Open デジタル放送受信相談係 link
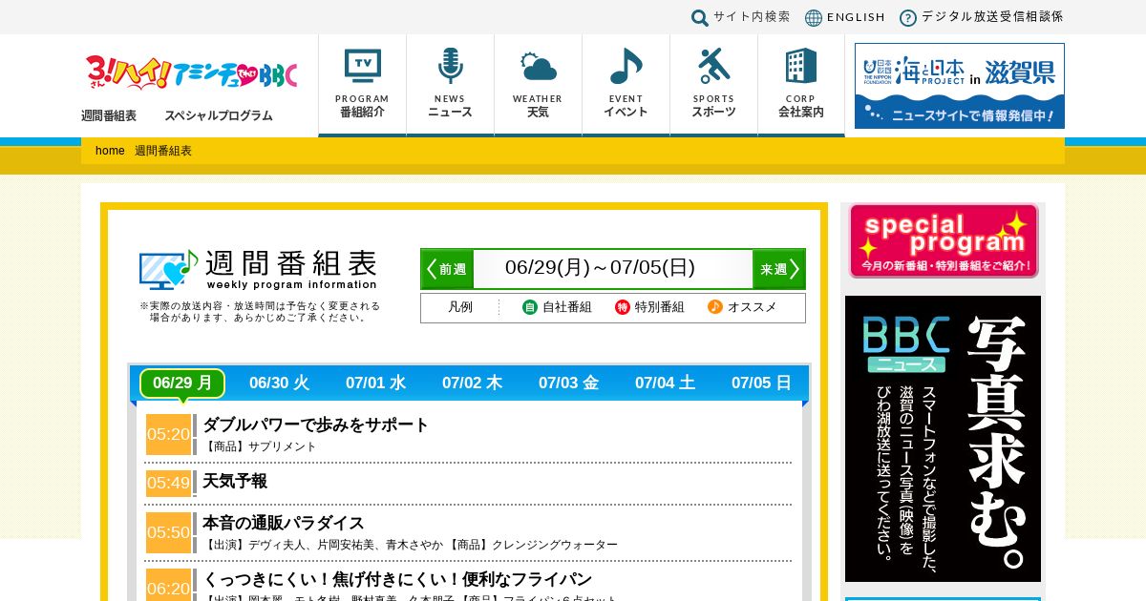 [992, 17]
